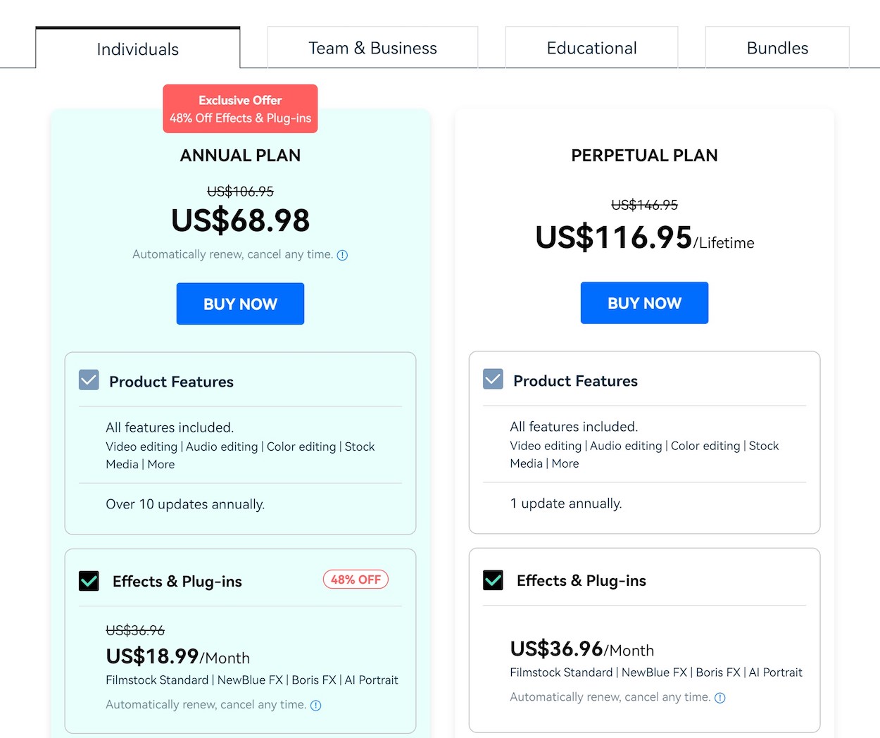The image size is (880, 738).
Task: Switch to the Individuals tab
Action: (137, 49)
